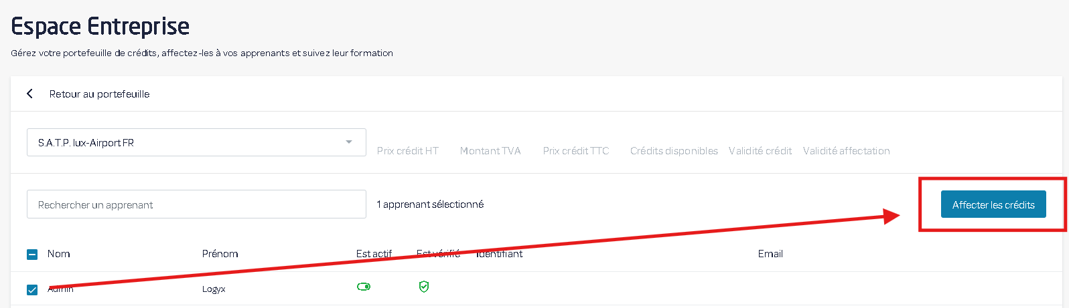
Task: Focus the Rechercher un apprenant search field
Action: point(196,204)
